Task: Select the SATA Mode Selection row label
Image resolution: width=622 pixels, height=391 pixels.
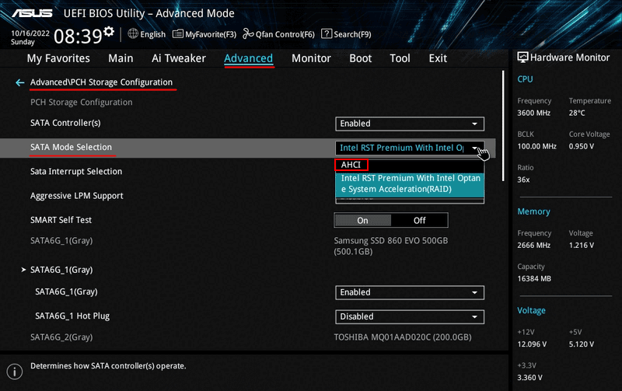Action: tap(71, 147)
